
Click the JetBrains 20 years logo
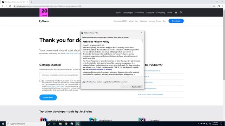coord(44,13)
